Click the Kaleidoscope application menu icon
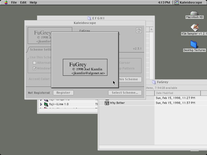This screenshot has width=207, height=155. click(177, 3)
